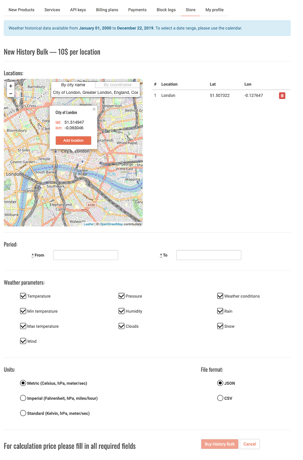The height and width of the screenshot is (460, 303).
Task: Open Block logs tab
Action: [x=166, y=10]
